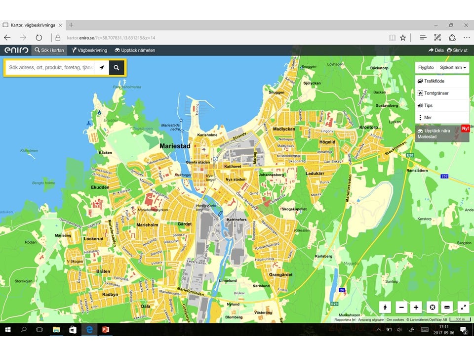Click Ansvarig utgivare link

pyautogui.click(x=371, y=320)
